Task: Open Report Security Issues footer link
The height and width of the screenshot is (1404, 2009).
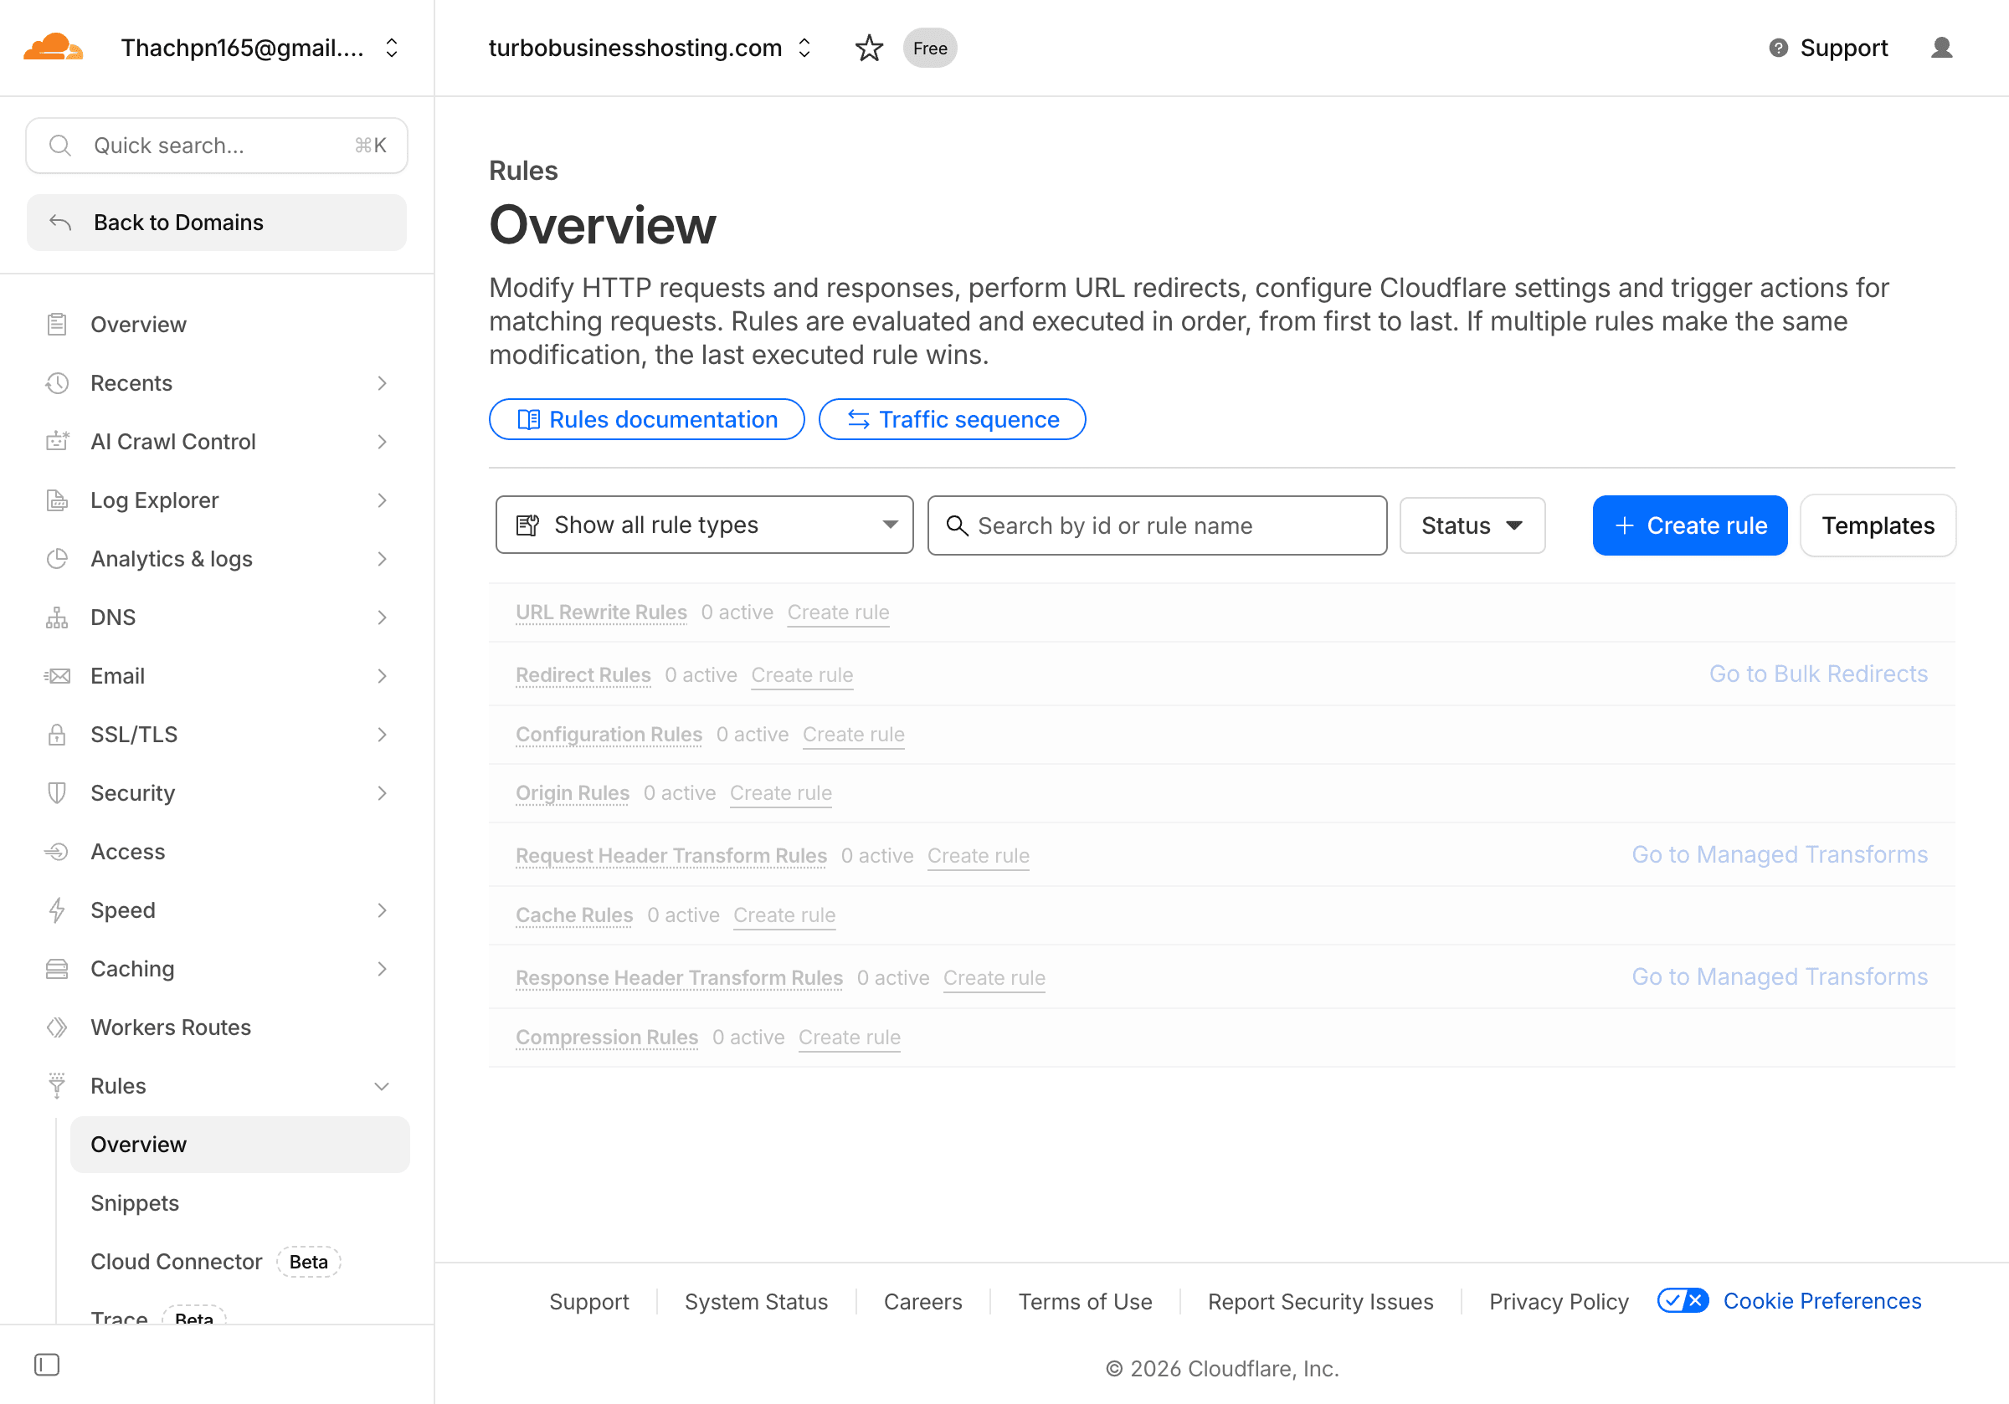Action: [x=1320, y=1302]
